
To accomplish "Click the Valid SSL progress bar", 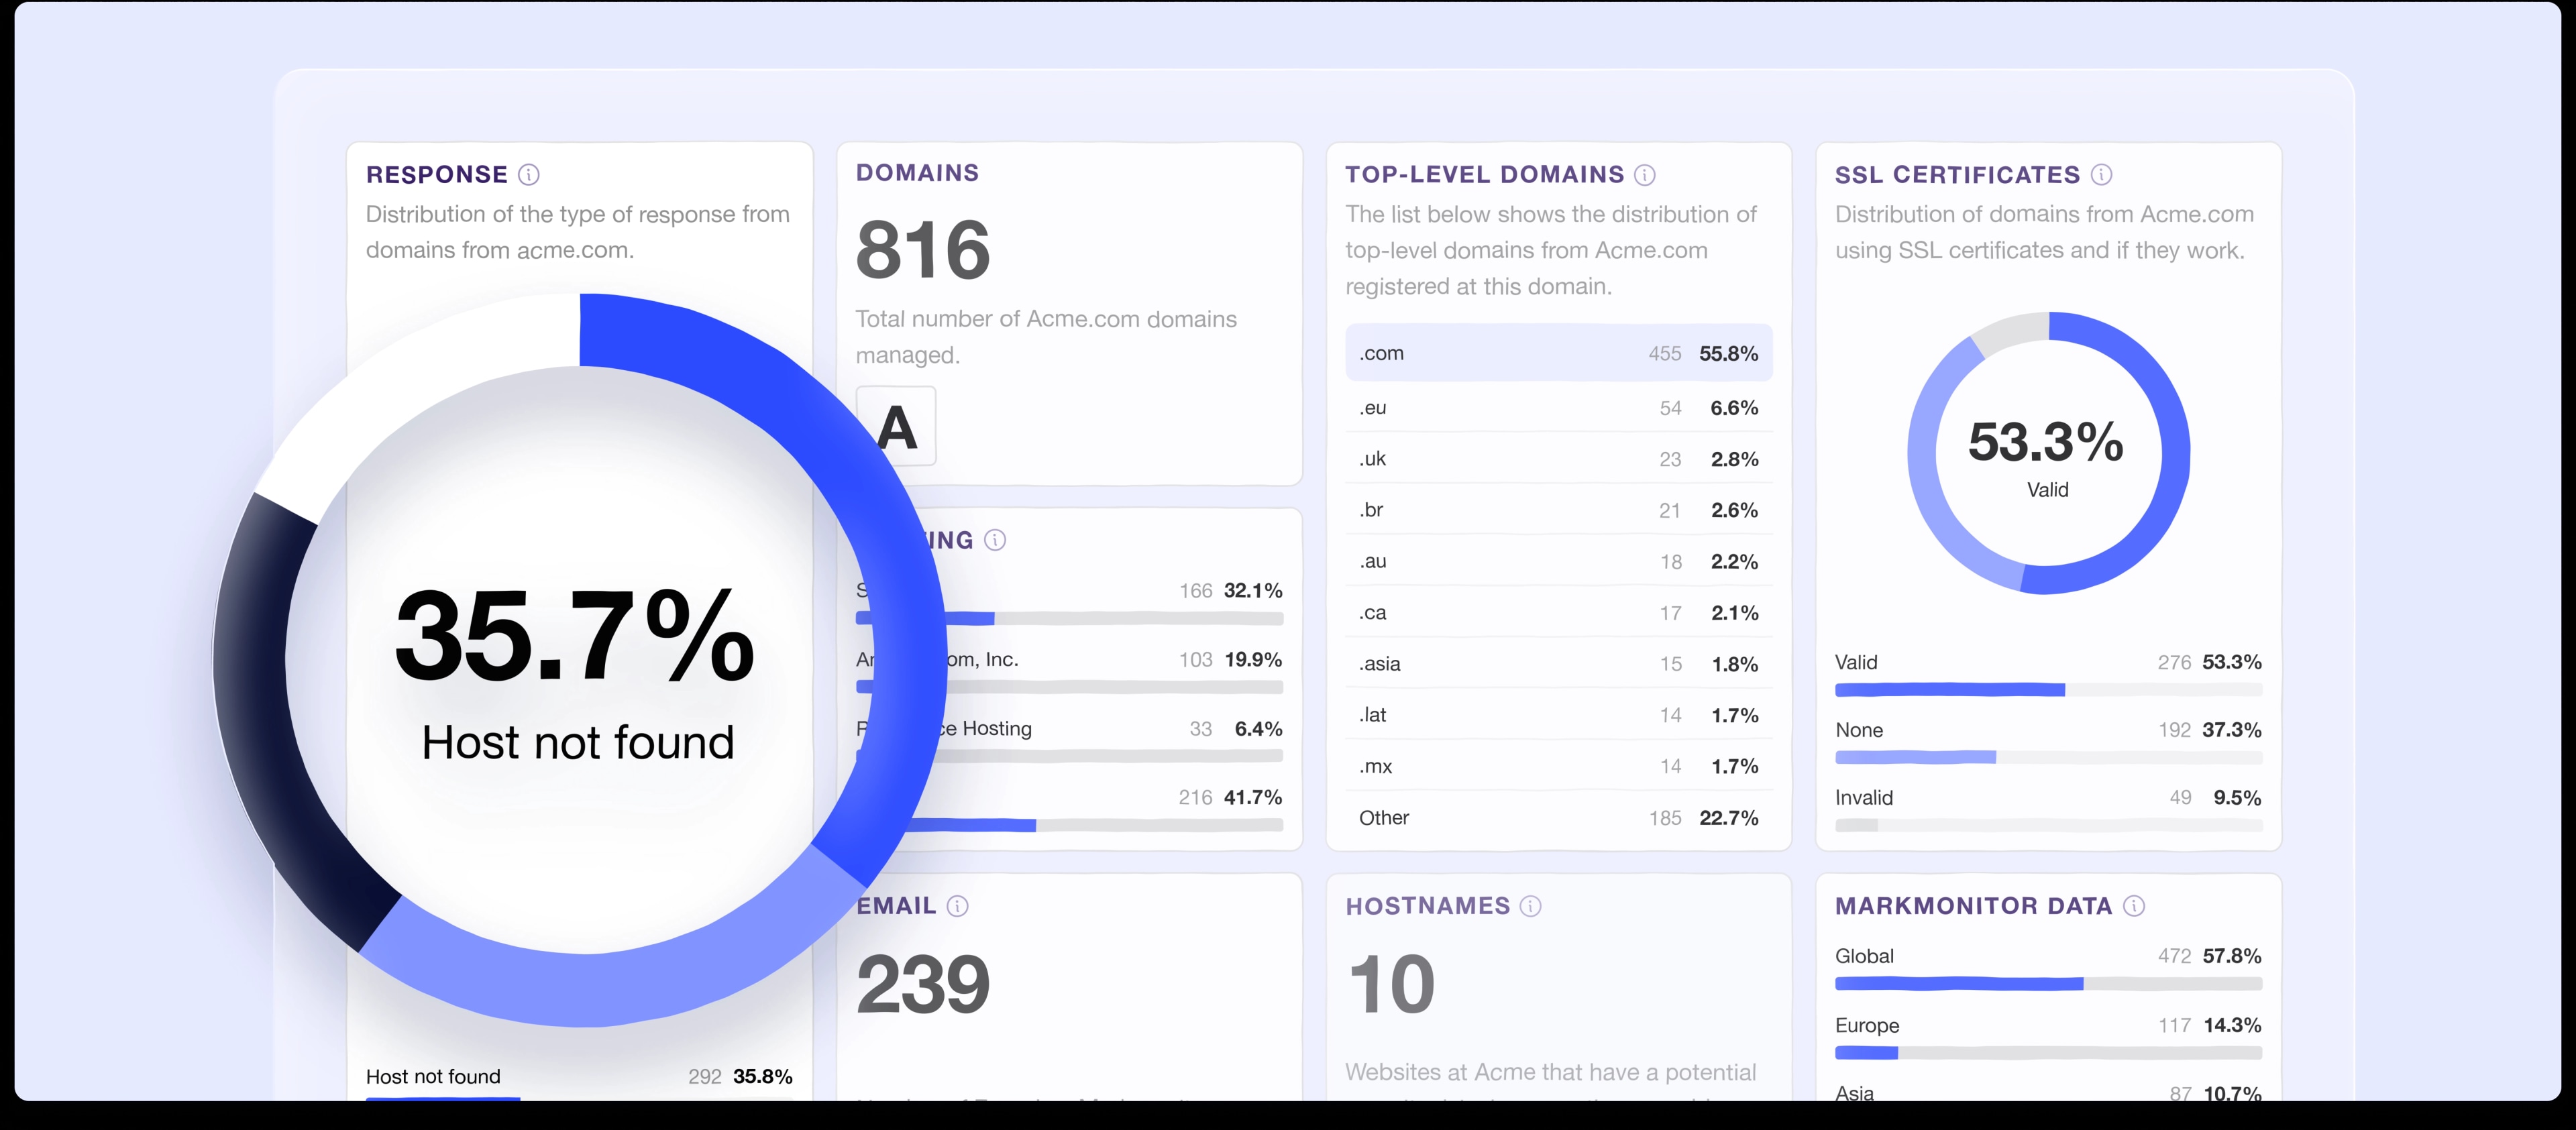I will click(x=2049, y=690).
